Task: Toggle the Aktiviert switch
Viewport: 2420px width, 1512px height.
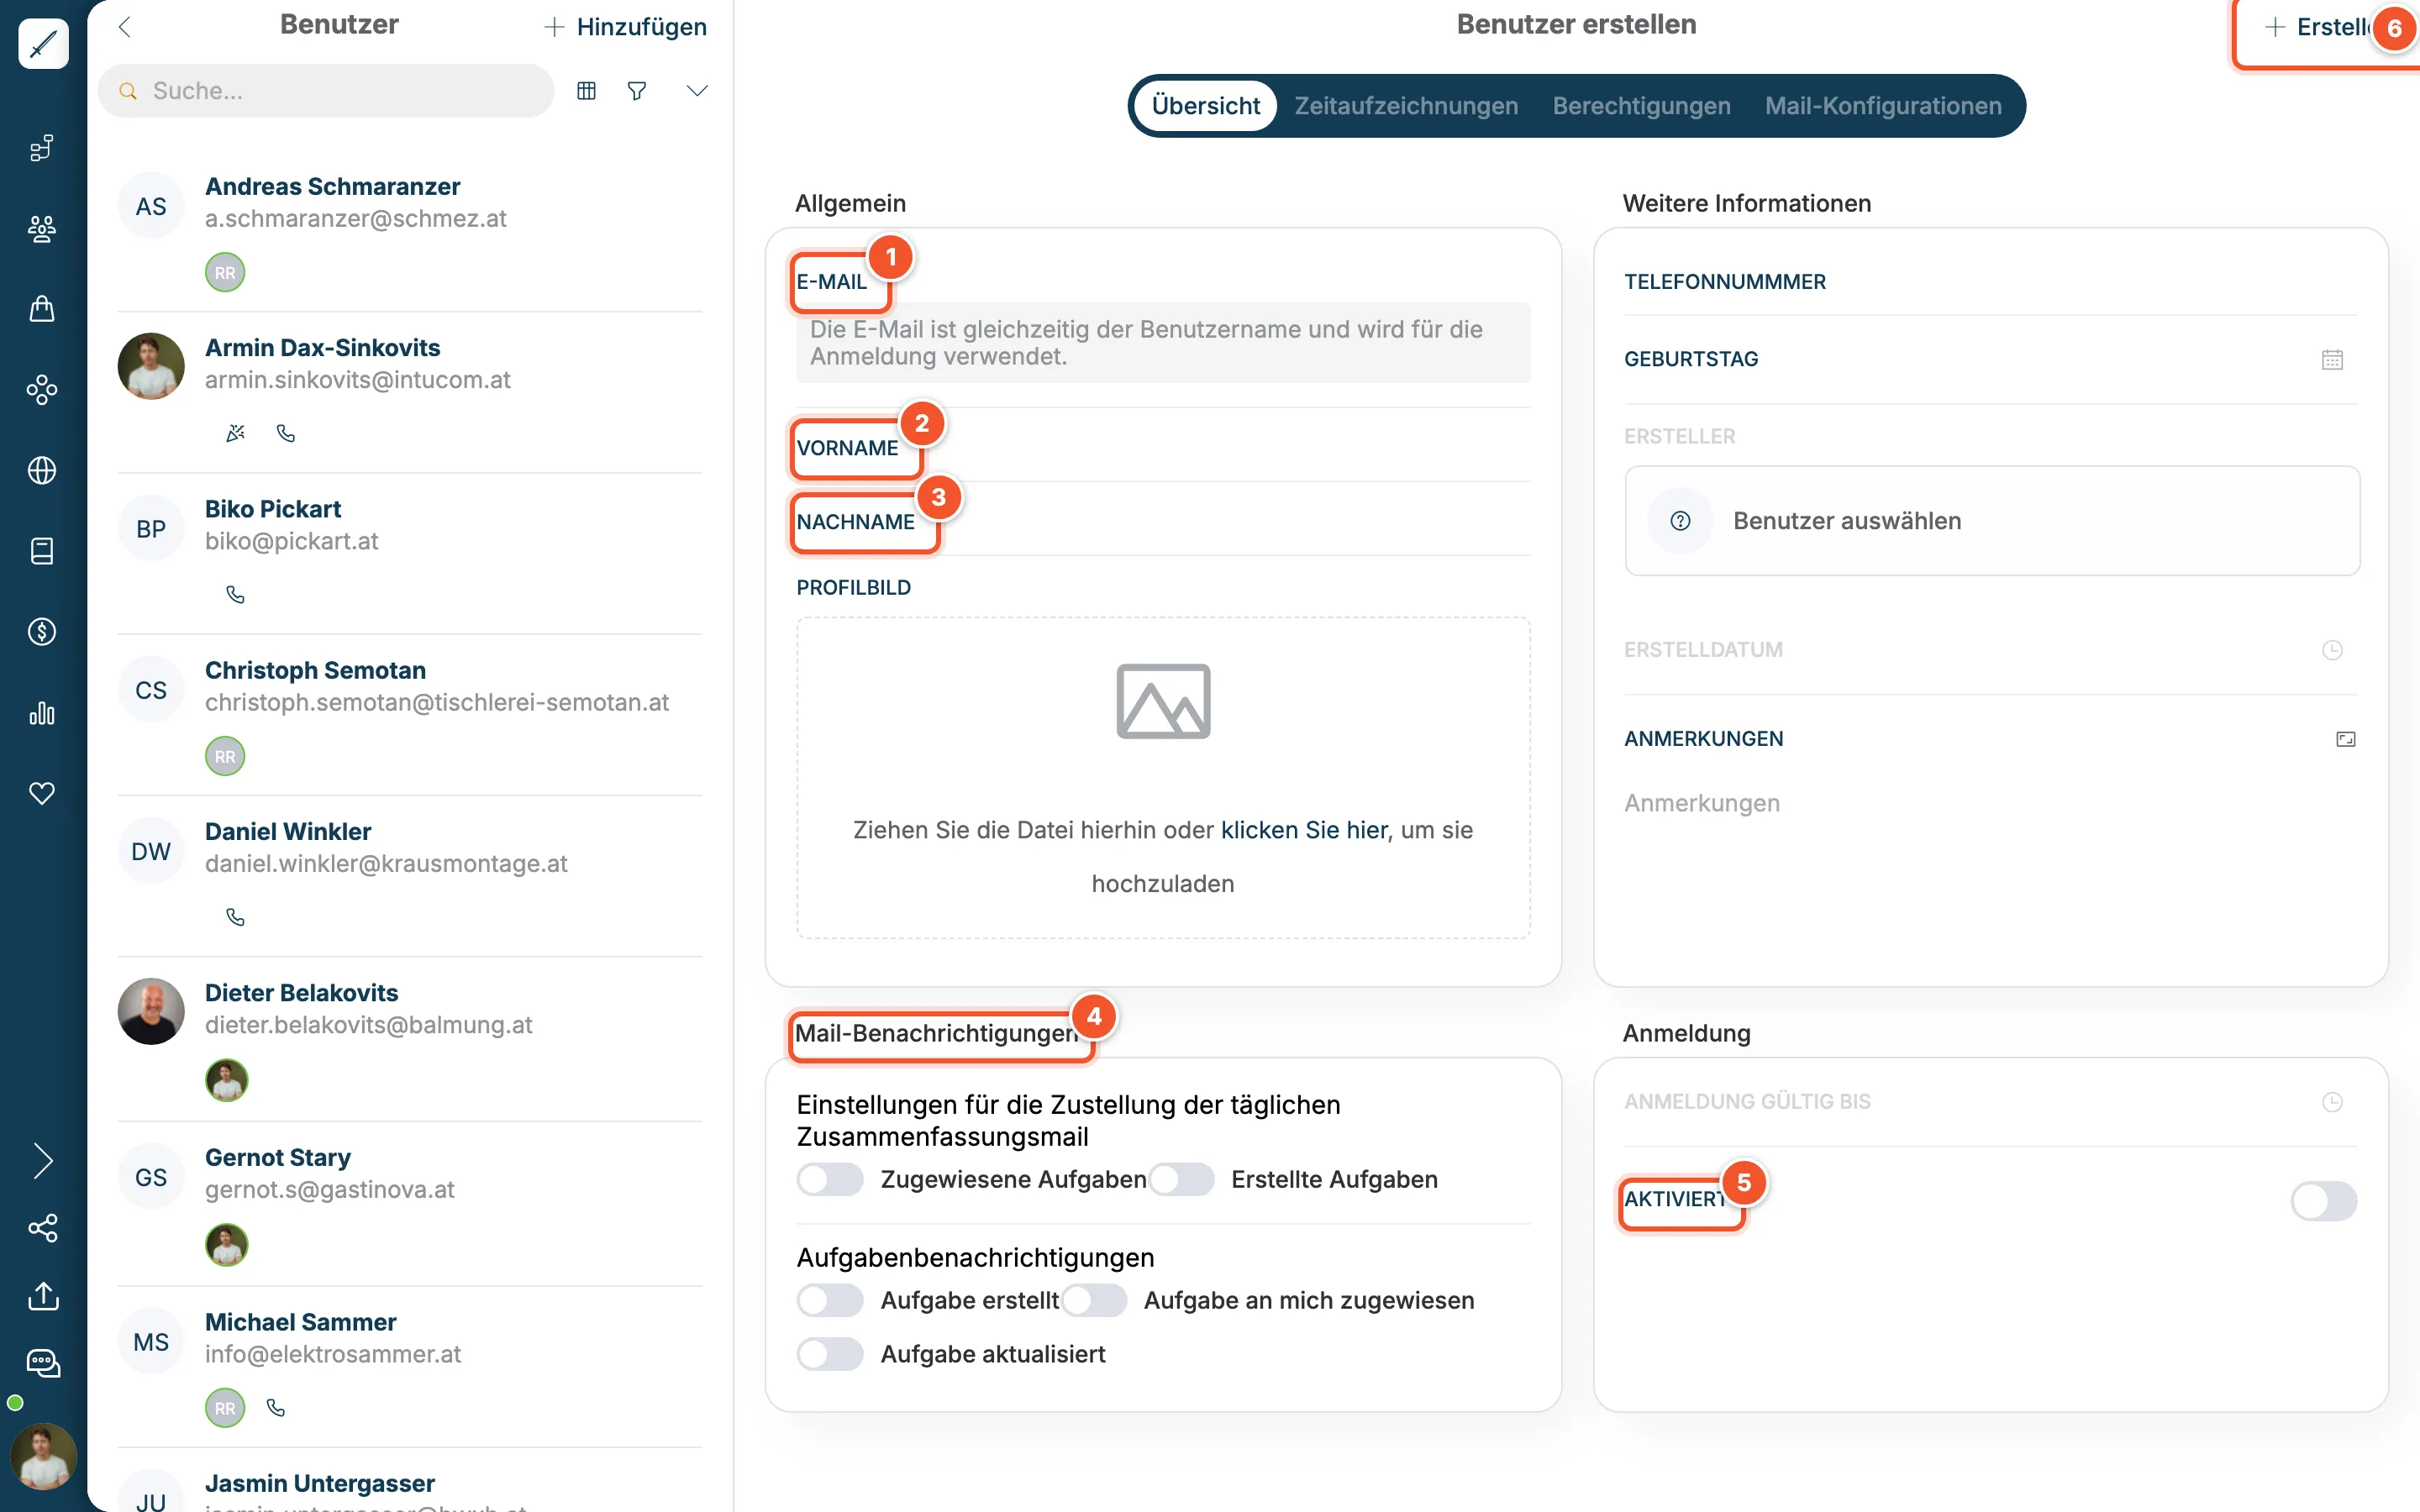Action: (2324, 1201)
